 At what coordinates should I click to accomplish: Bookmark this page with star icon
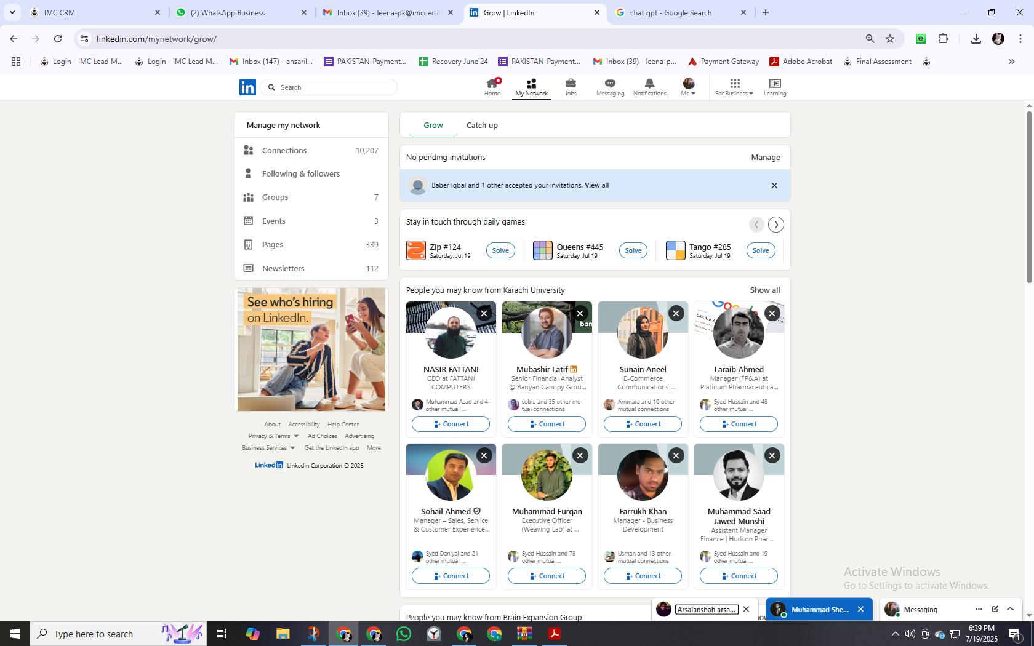890,39
